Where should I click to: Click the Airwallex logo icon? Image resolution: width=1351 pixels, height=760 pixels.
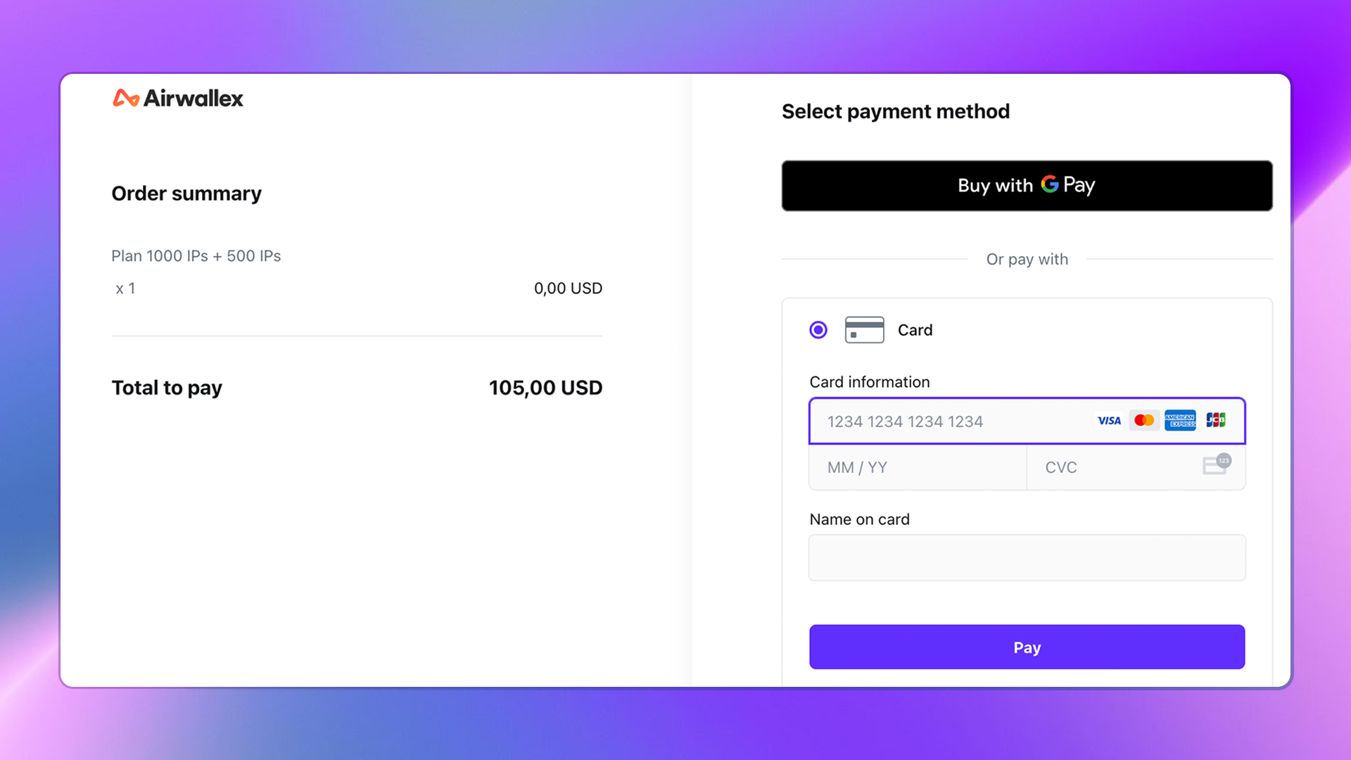point(126,99)
